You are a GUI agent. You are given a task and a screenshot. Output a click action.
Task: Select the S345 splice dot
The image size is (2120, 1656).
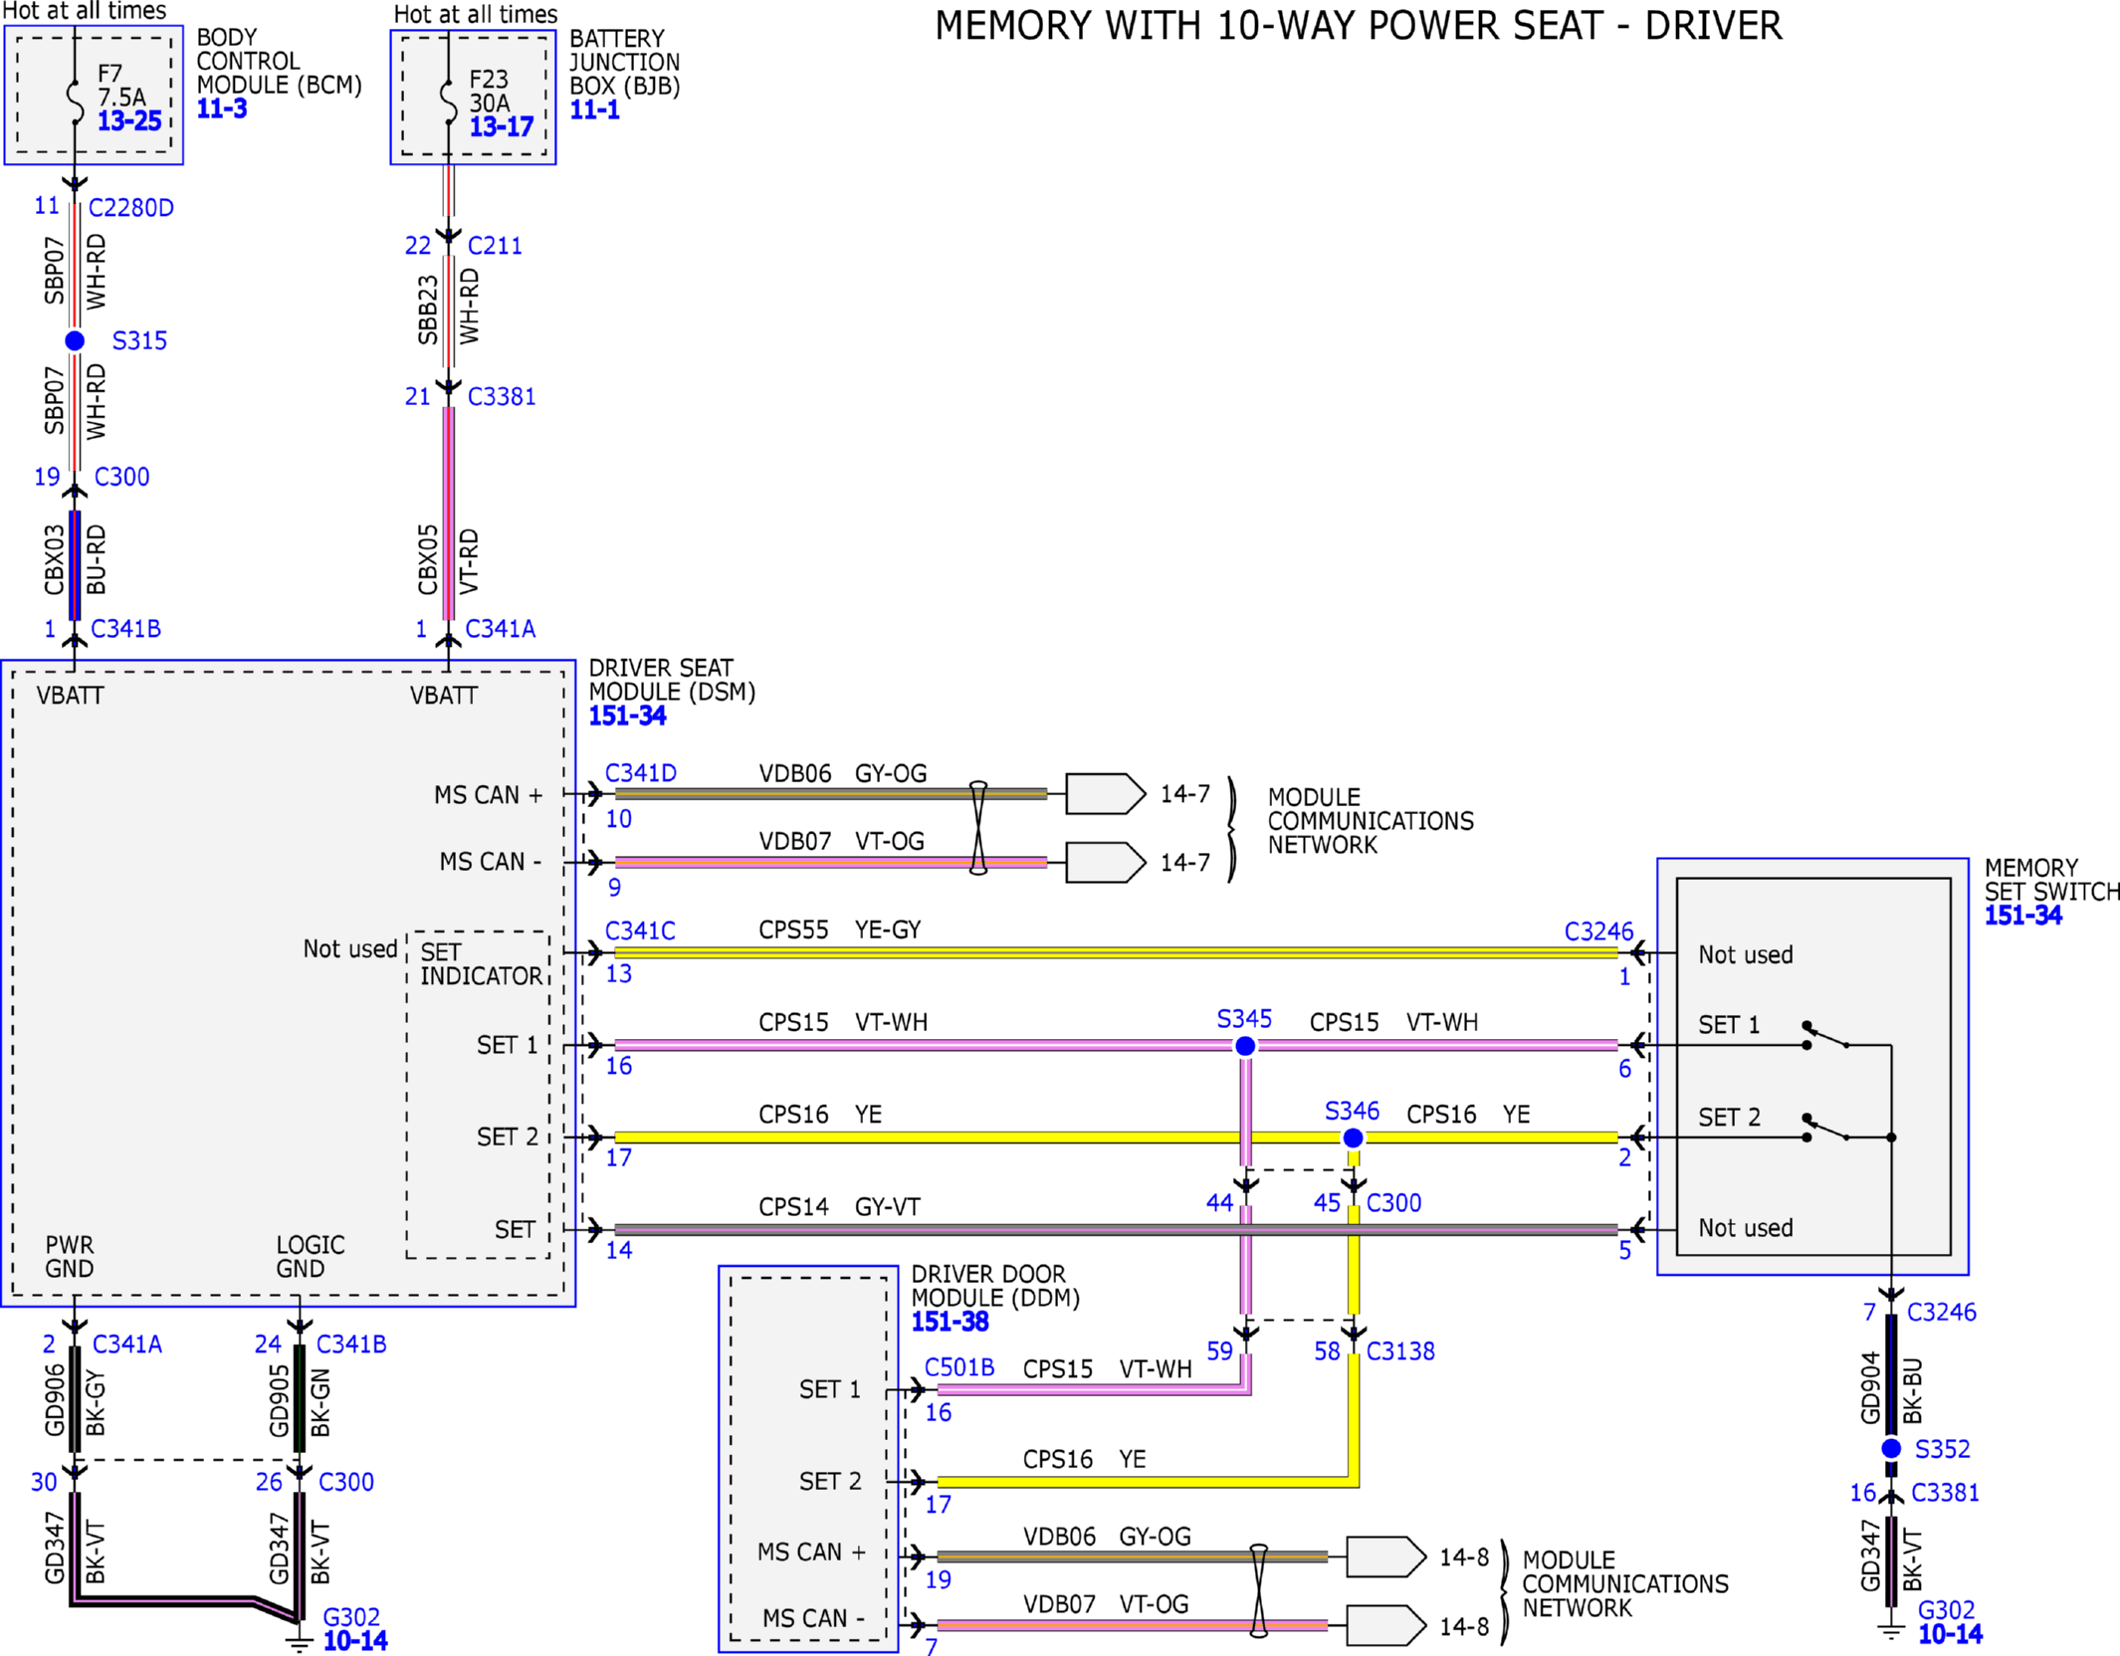tap(1244, 1046)
